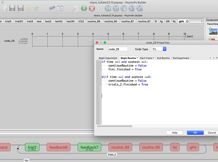Click the trial2 routine in the flow
This screenshot has height=162, width=218.
click(32, 147)
